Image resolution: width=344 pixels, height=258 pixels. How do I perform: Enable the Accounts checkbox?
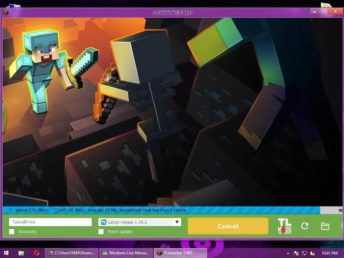(12, 232)
